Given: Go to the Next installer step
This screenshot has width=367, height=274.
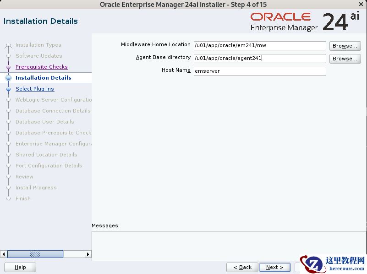Looking at the screenshot, I should [x=275, y=267].
